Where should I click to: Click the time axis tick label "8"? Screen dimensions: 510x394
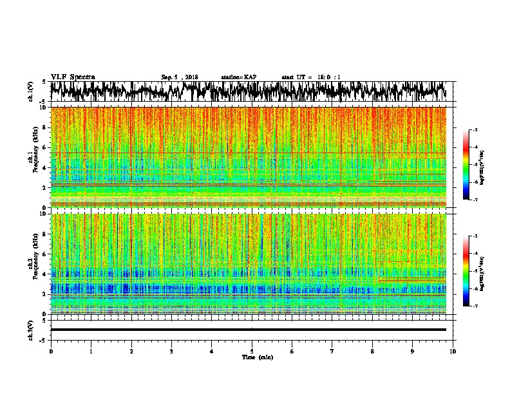(x=372, y=352)
